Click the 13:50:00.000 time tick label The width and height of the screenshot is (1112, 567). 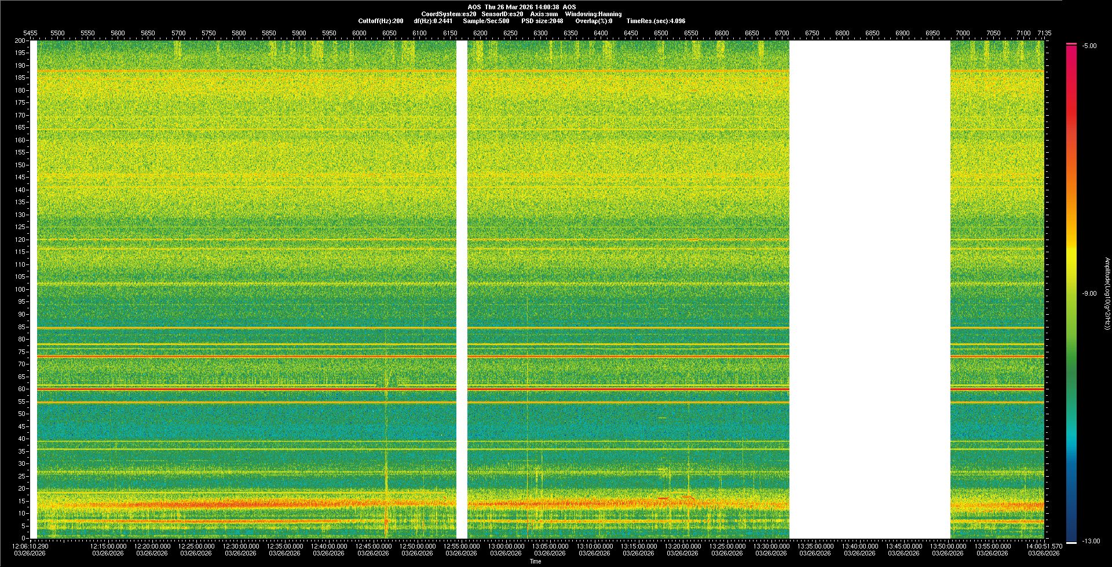point(948,546)
